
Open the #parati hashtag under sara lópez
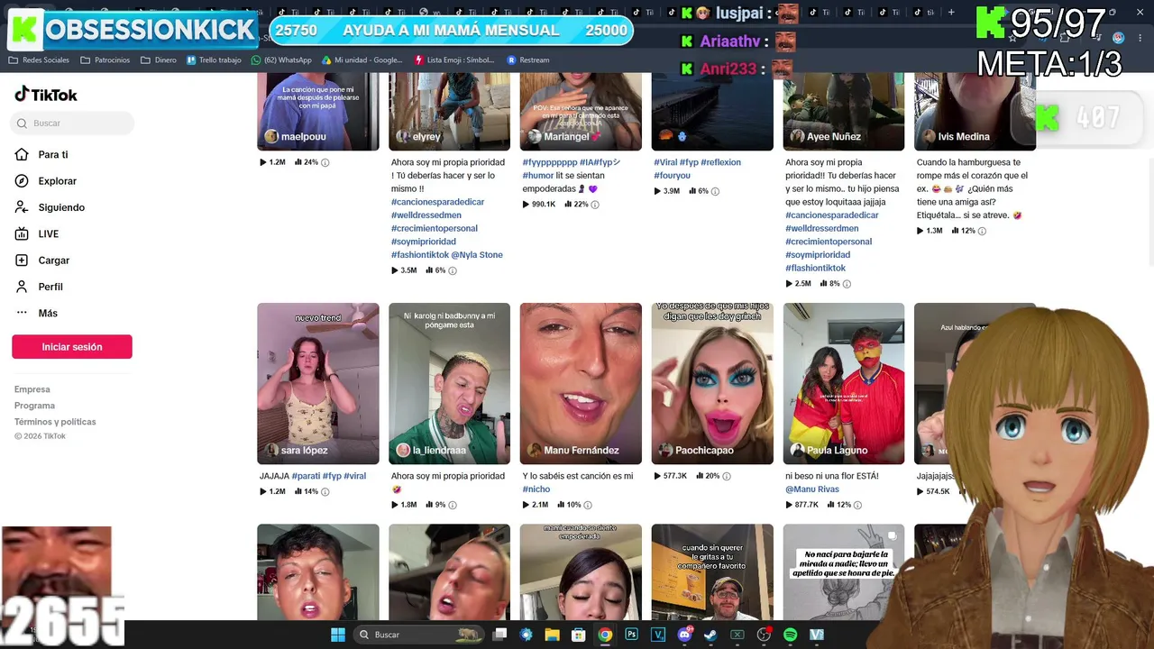pos(306,476)
